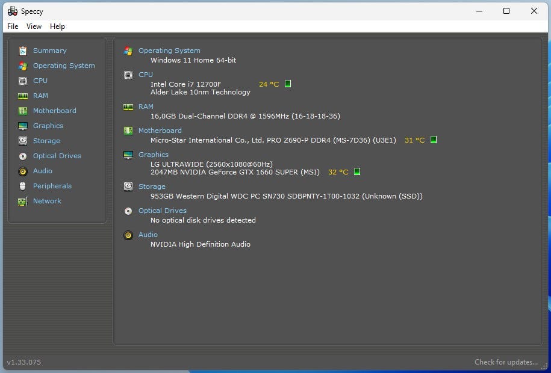Click Check for updates link

[506, 362]
